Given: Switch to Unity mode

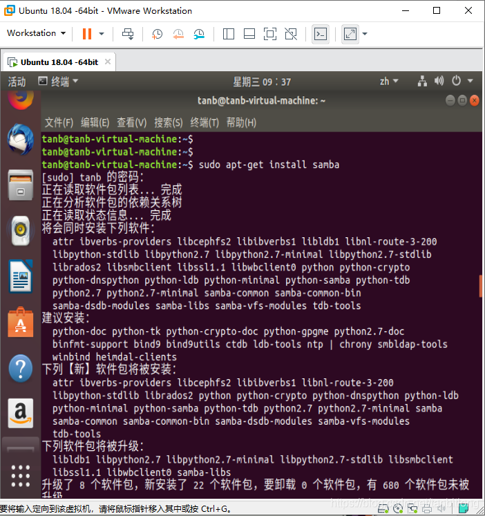Looking at the screenshot, I should (291, 34).
